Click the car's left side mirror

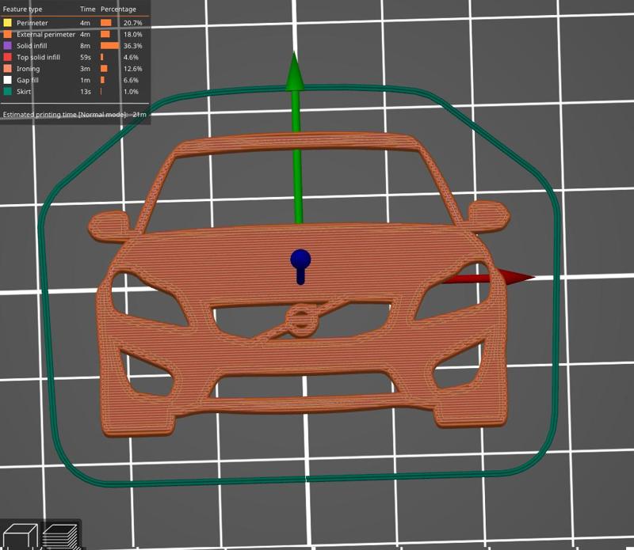(109, 226)
